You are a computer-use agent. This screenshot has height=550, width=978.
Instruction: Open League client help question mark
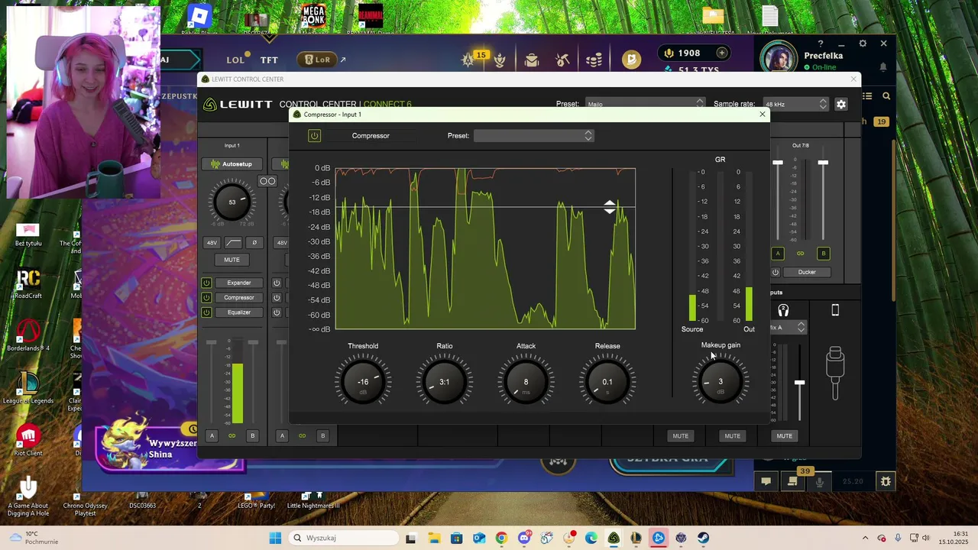click(821, 44)
